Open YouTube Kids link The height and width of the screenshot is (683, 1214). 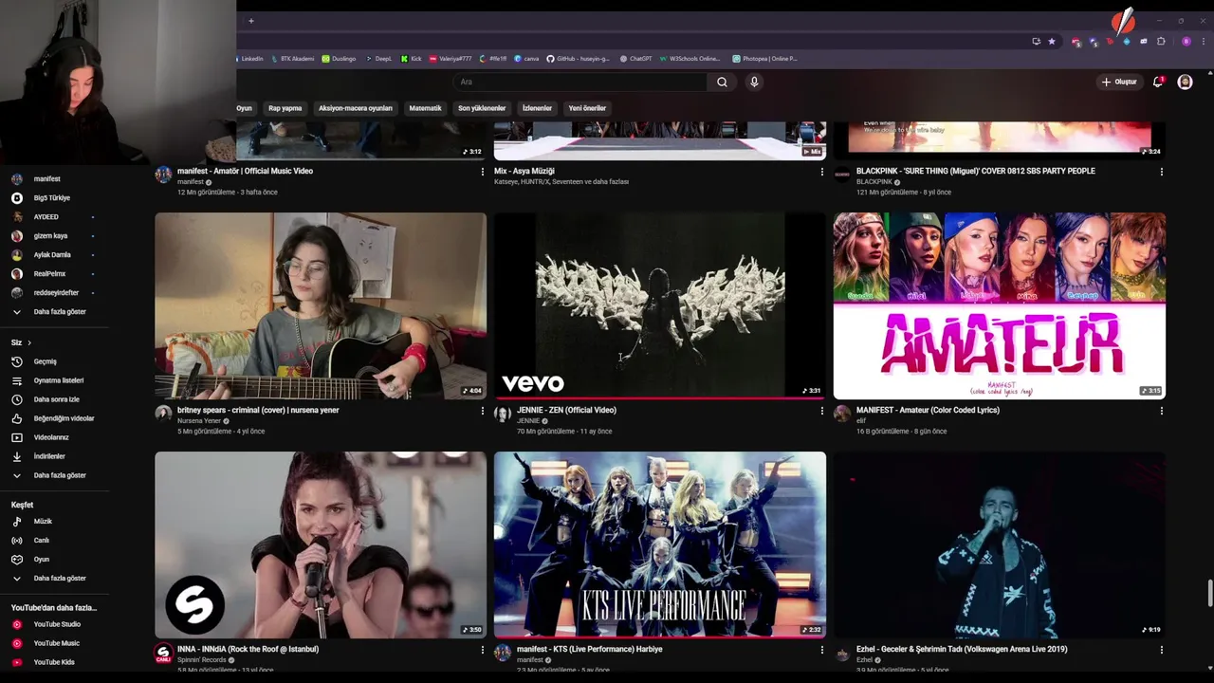(54, 662)
